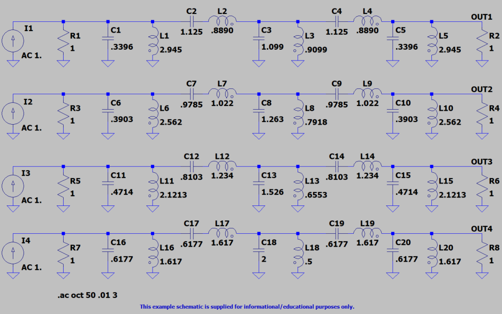The width and height of the screenshot is (502, 314).
Task: Select current source I3 symbol
Action: pyautogui.click(x=13, y=186)
